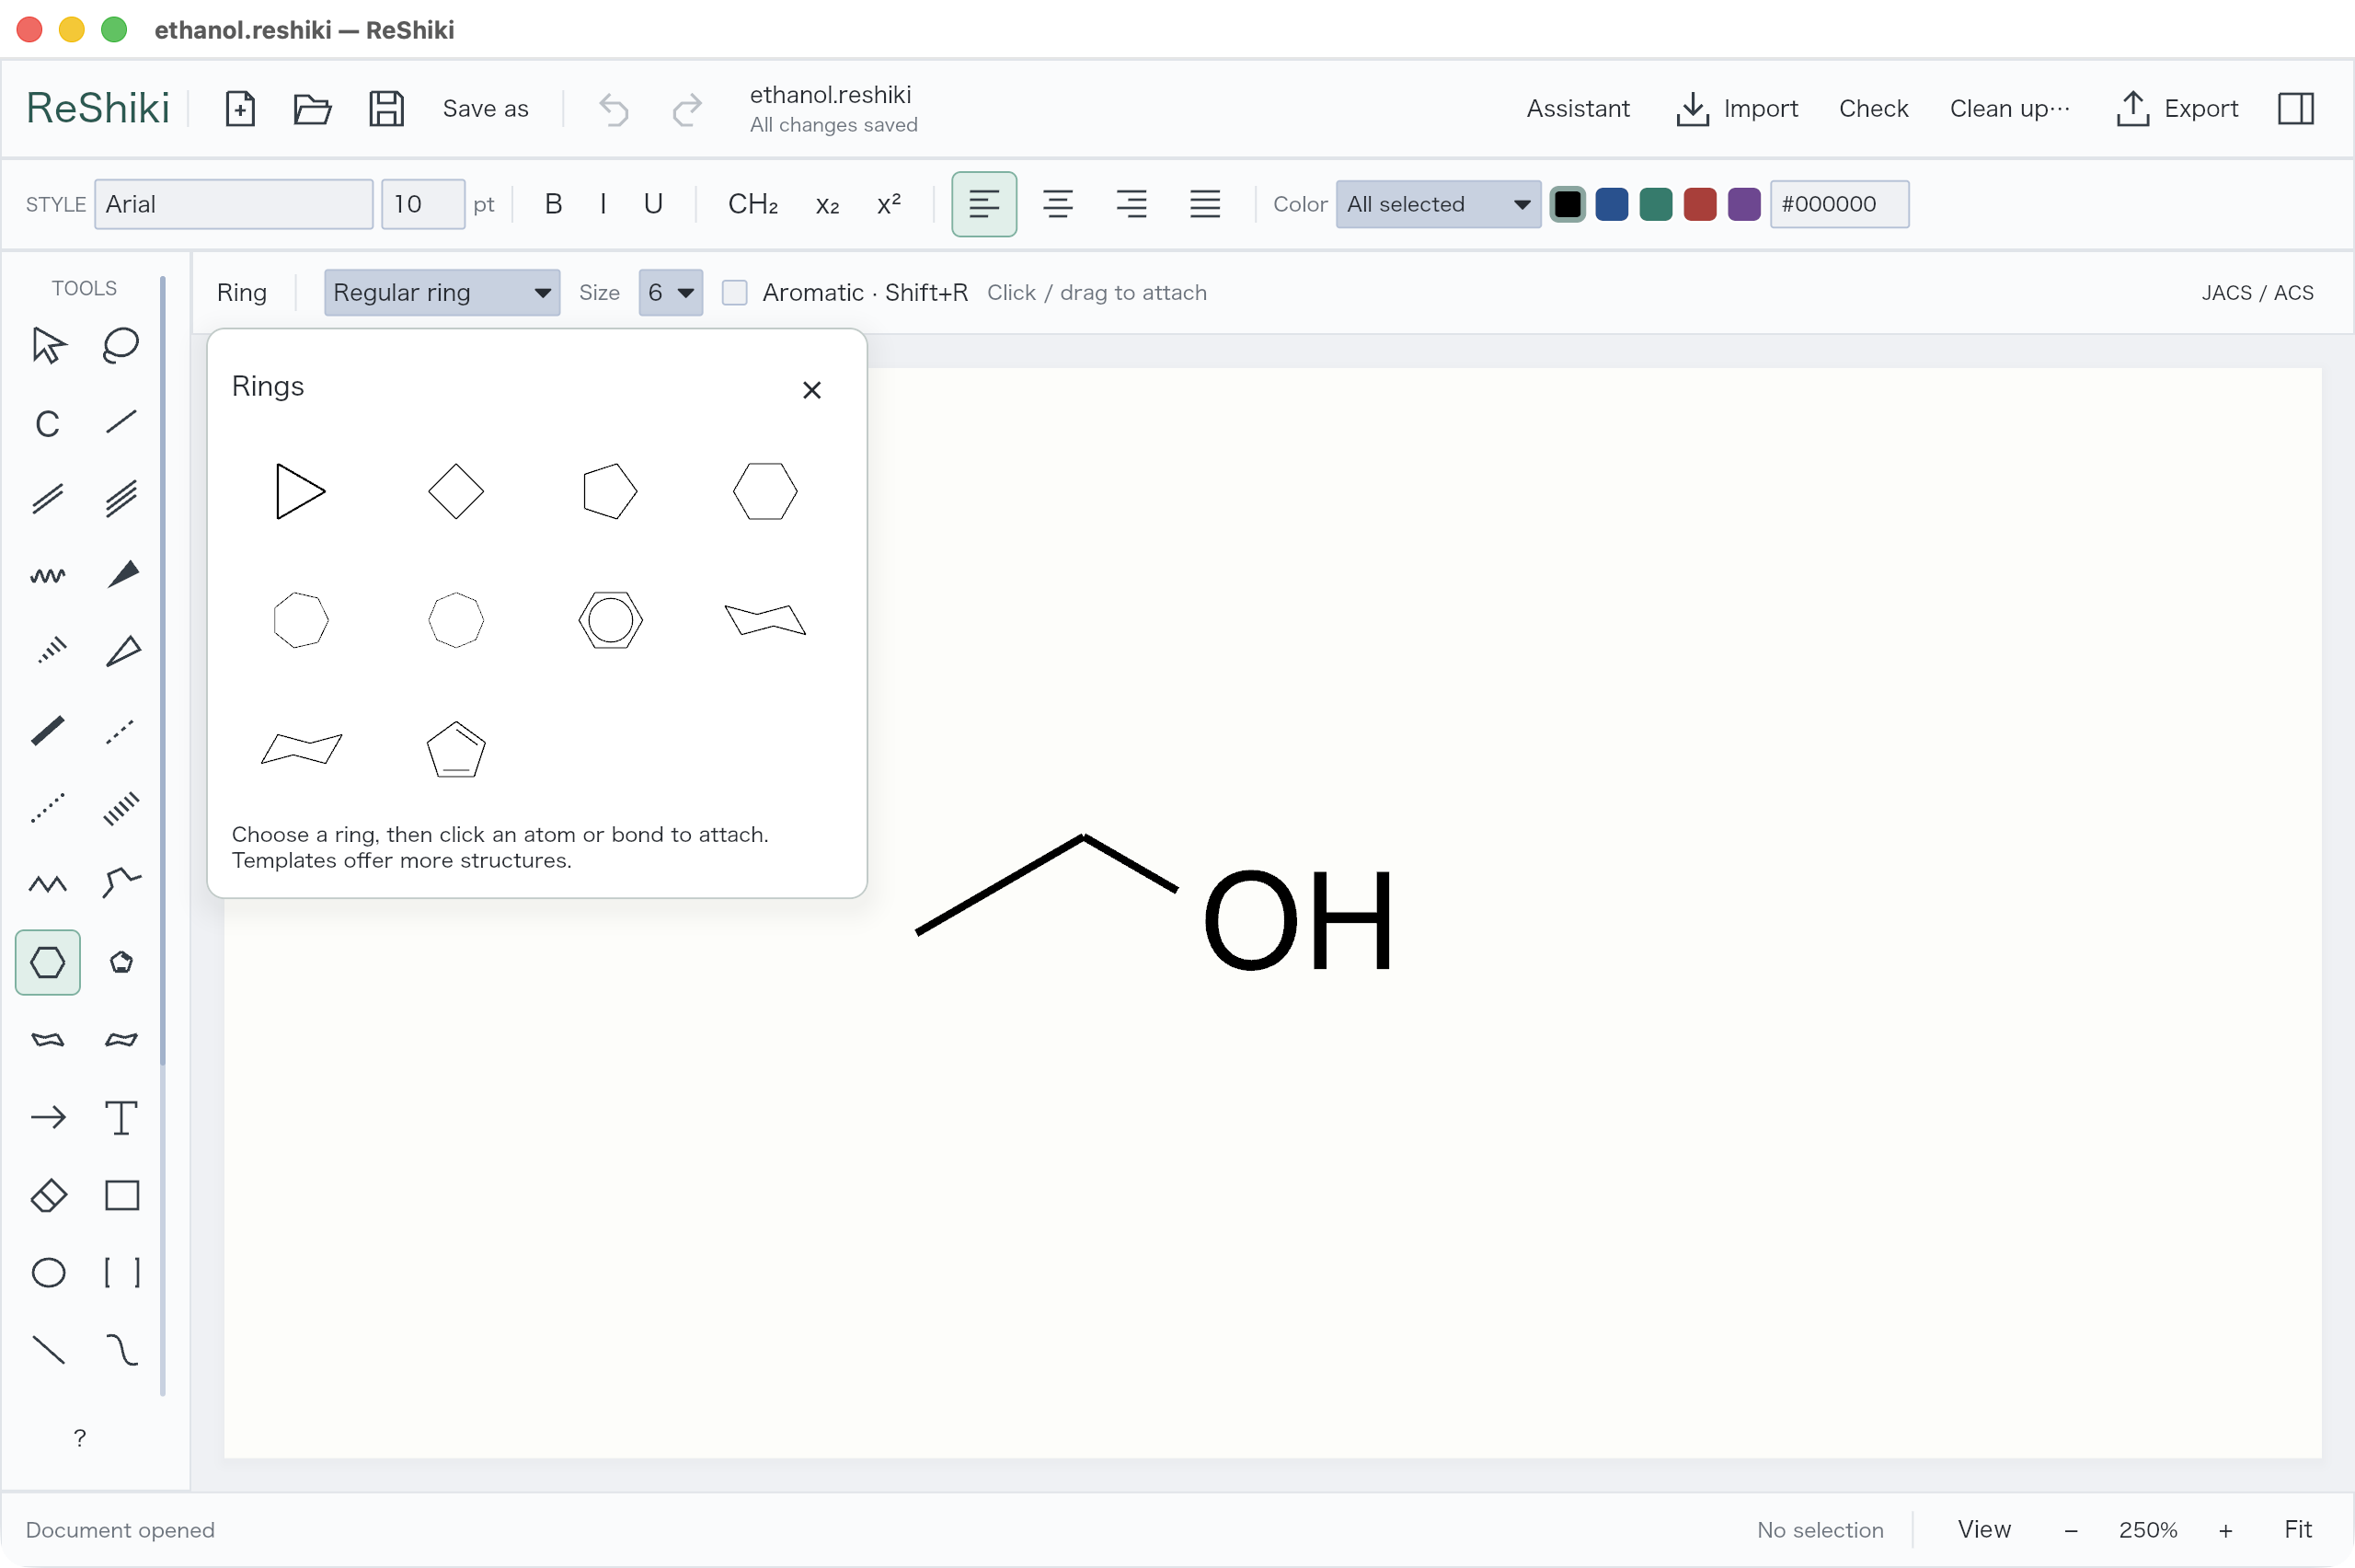Viewport: 2355px width, 1568px height.
Task: Click the Fit zoom button
Action: (x=2297, y=1529)
